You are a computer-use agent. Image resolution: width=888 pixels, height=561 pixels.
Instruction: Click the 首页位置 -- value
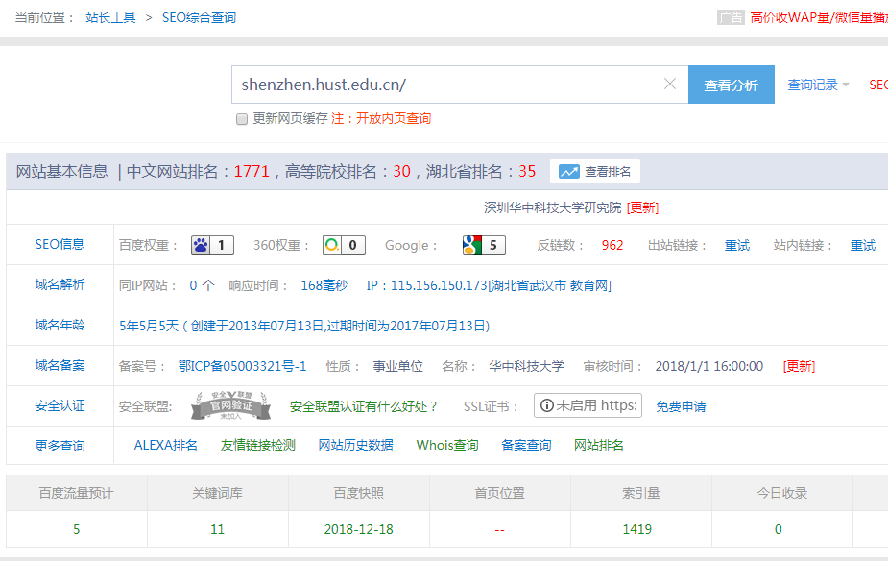point(499,530)
